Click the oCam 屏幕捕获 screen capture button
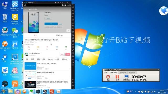Image resolution: width=168 pixels, height=94 pixels. click(x=127, y=78)
